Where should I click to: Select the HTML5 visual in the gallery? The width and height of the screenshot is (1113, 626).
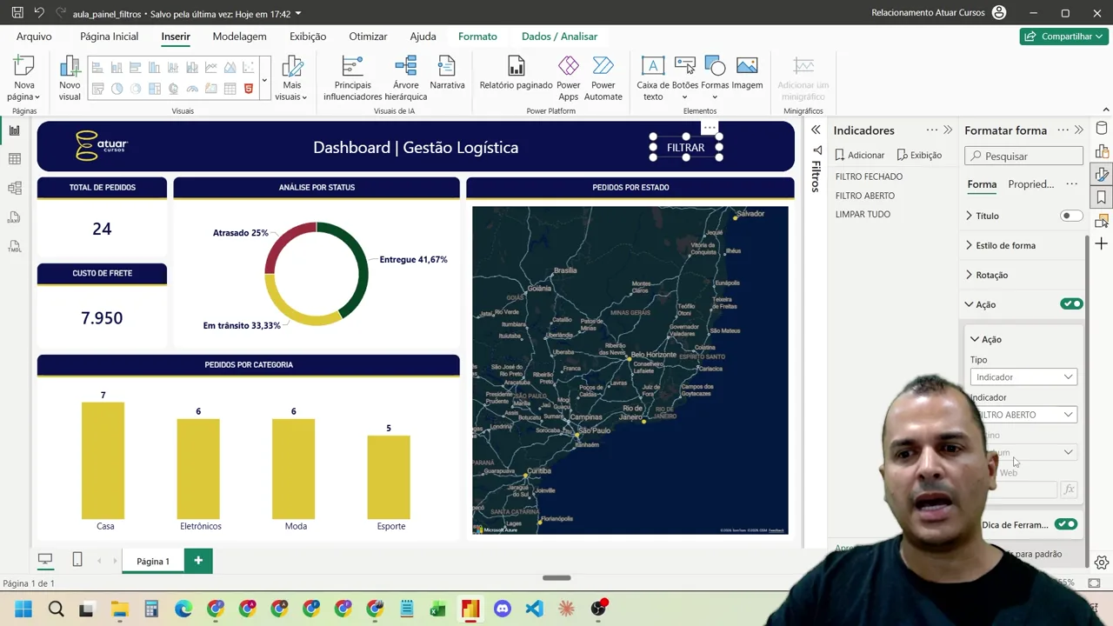pos(249,89)
